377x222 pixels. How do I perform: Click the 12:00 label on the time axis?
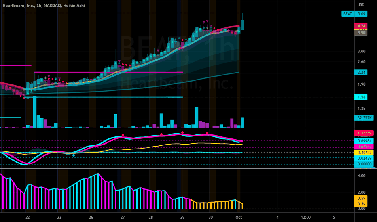305,217
